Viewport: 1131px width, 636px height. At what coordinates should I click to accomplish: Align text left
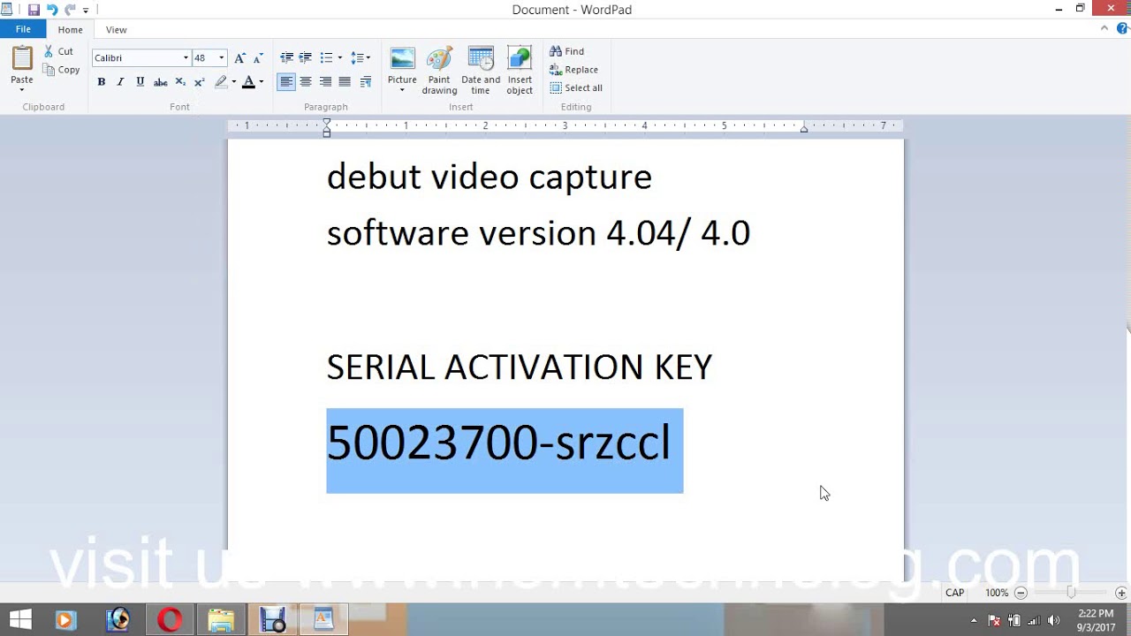286,81
